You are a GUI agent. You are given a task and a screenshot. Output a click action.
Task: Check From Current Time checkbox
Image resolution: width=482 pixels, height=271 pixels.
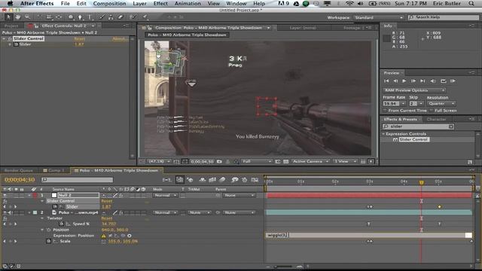385,111
